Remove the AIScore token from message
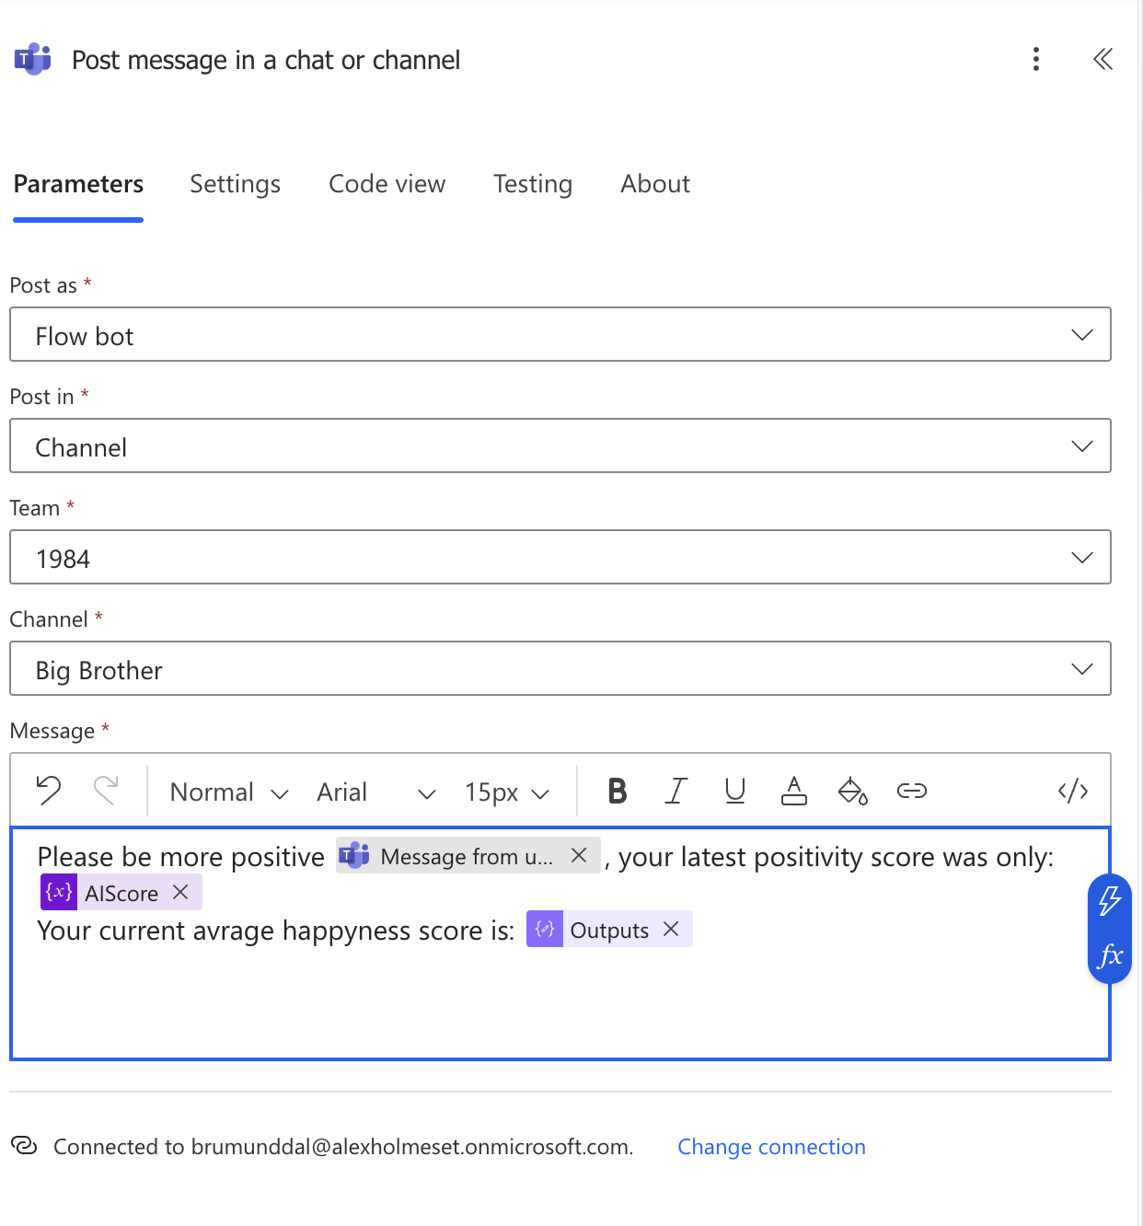The width and height of the screenshot is (1143, 1226). click(x=181, y=892)
